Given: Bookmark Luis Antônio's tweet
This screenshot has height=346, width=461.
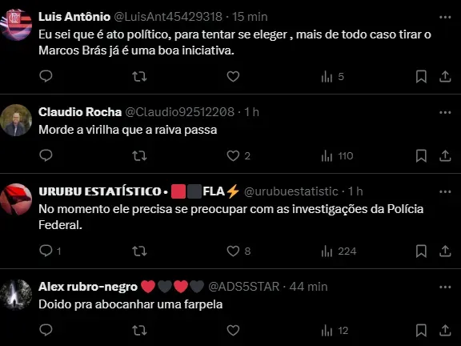Looking at the screenshot, I should click(421, 77).
